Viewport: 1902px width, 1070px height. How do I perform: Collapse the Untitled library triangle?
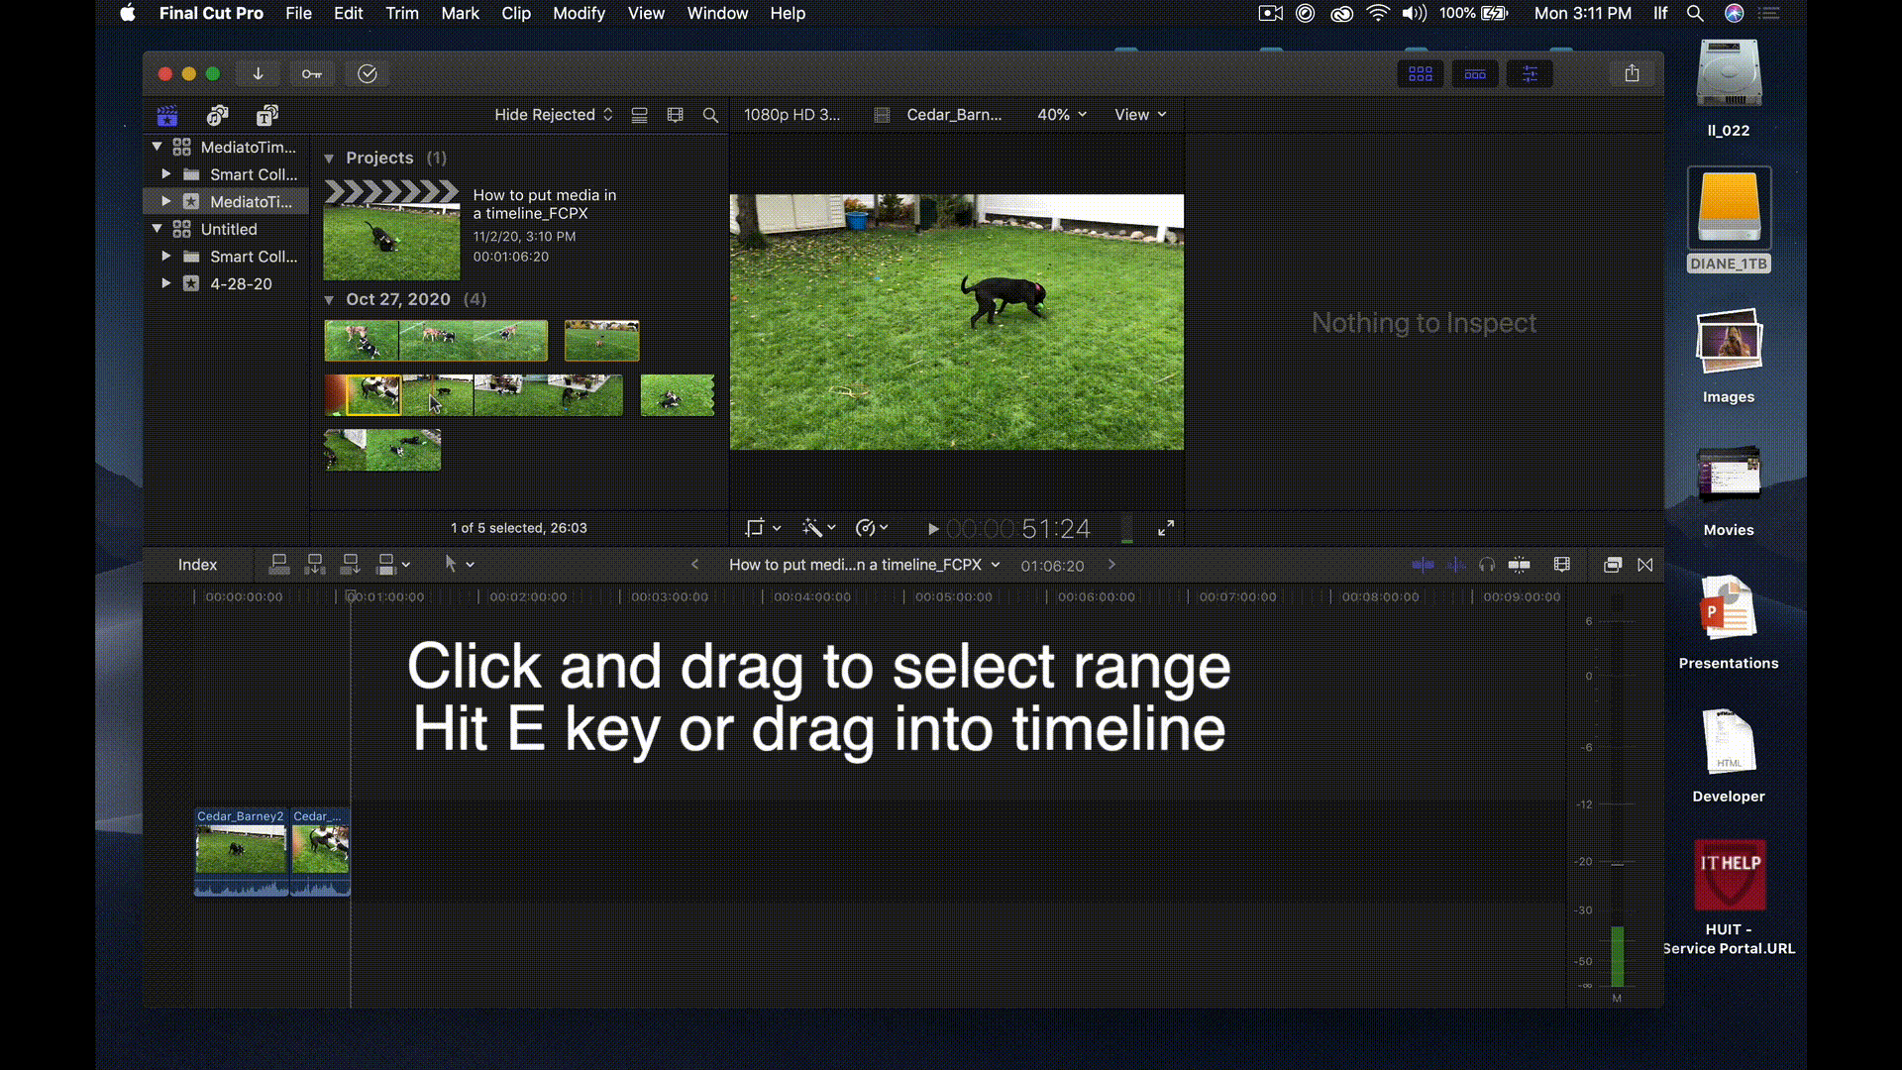pos(157,229)
